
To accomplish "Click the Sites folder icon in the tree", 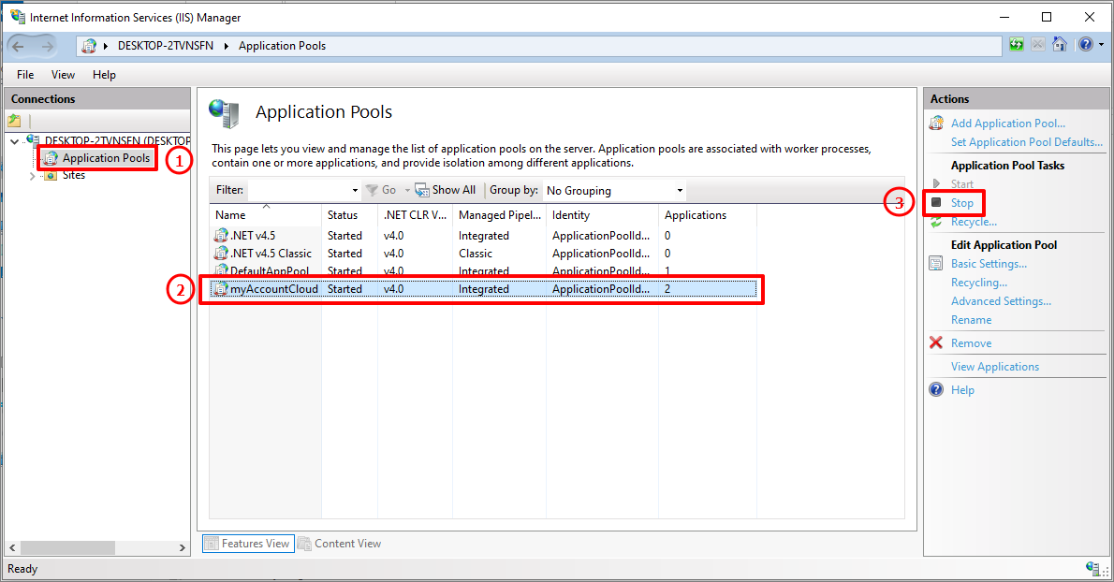I will [x=51, y=175].
